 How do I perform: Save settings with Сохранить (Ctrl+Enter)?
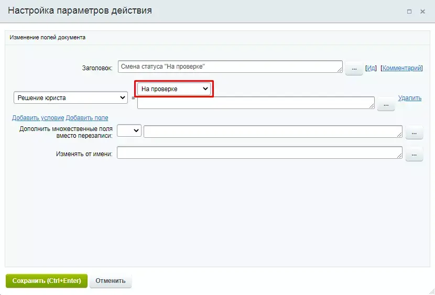pyautogui.click(x=47, y=281)
